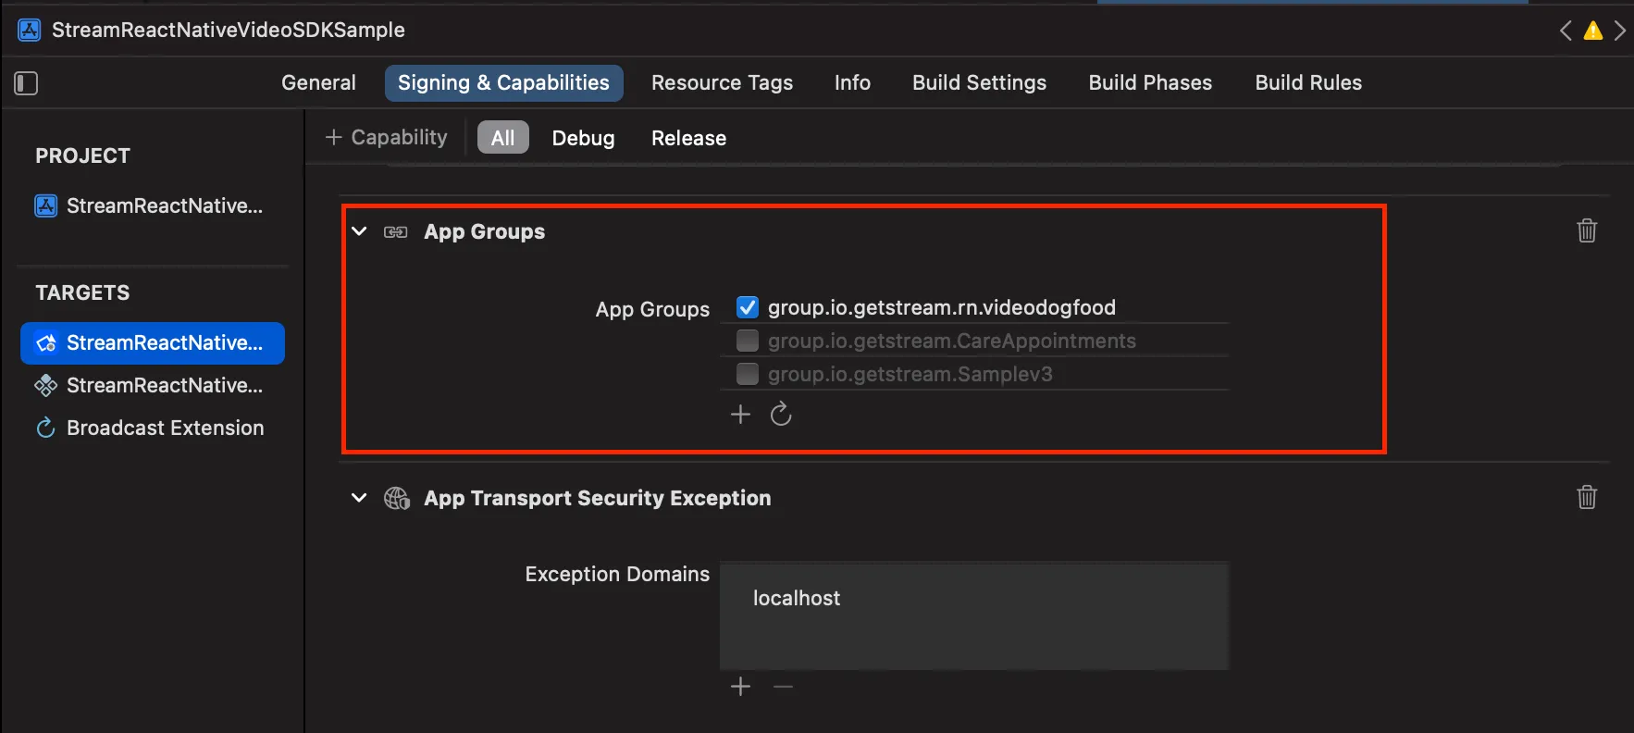
Task: Select the All configurations filter
Action: tap(502, 138)
